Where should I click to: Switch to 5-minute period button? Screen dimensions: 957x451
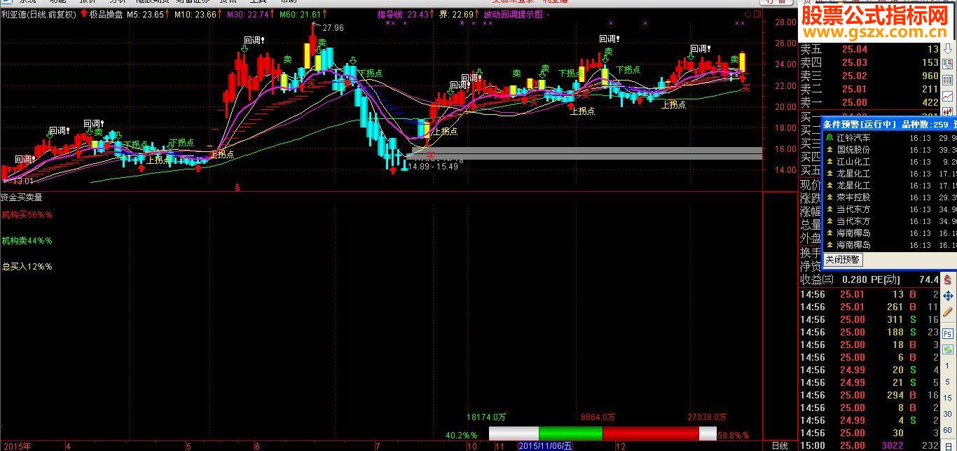point(947,382)
